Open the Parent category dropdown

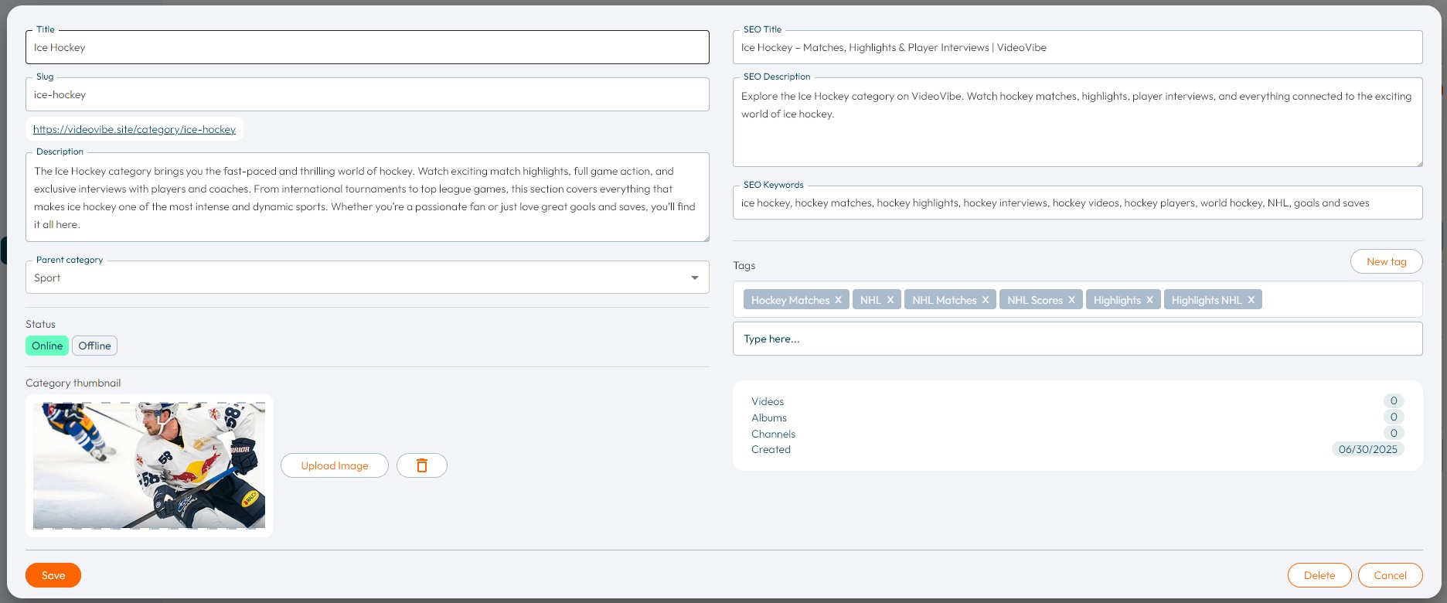coord(367,278)
